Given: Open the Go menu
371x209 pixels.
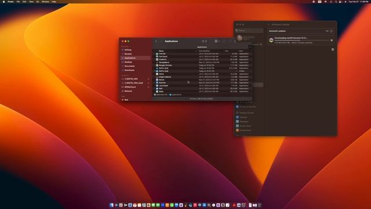Looking at the screenshot, I should click(38, 2).
